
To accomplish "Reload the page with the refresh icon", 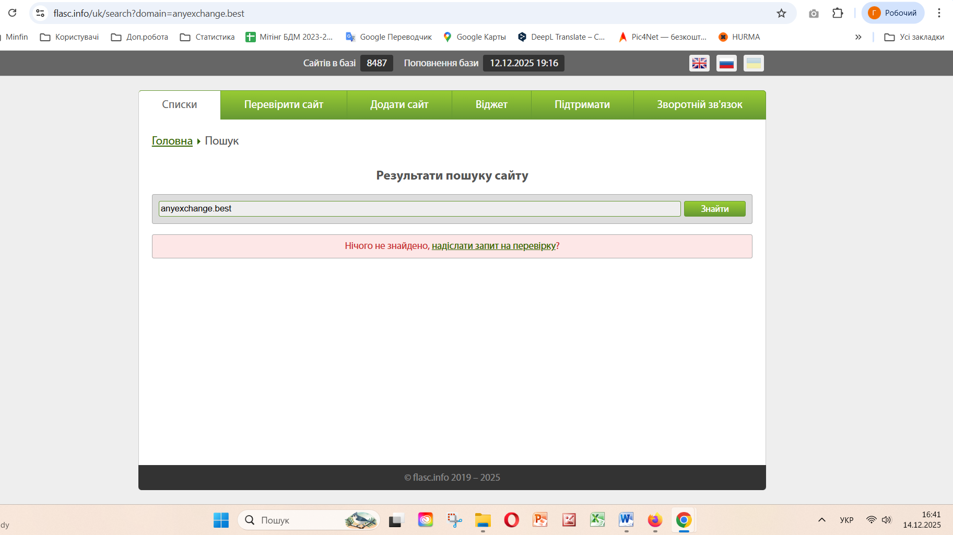I will click(x=13, y=13).
